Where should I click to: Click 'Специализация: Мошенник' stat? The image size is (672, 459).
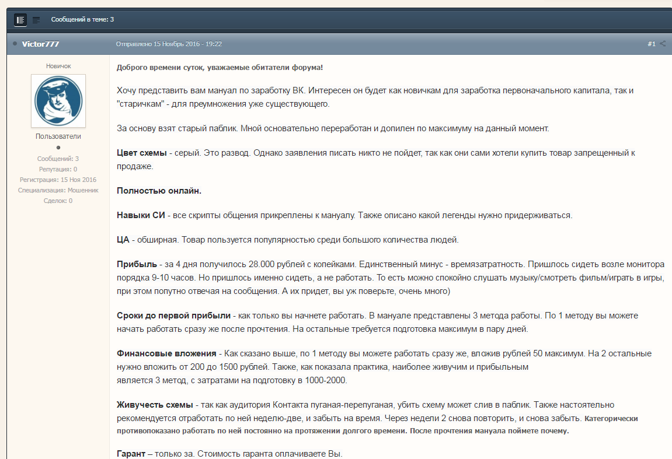[x=58, y=190]
